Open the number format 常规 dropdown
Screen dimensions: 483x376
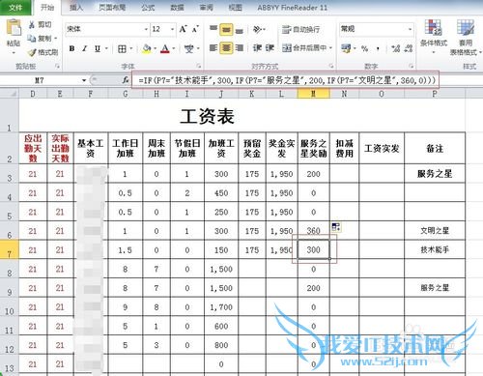pyautogui.click(x=410, y=29)
